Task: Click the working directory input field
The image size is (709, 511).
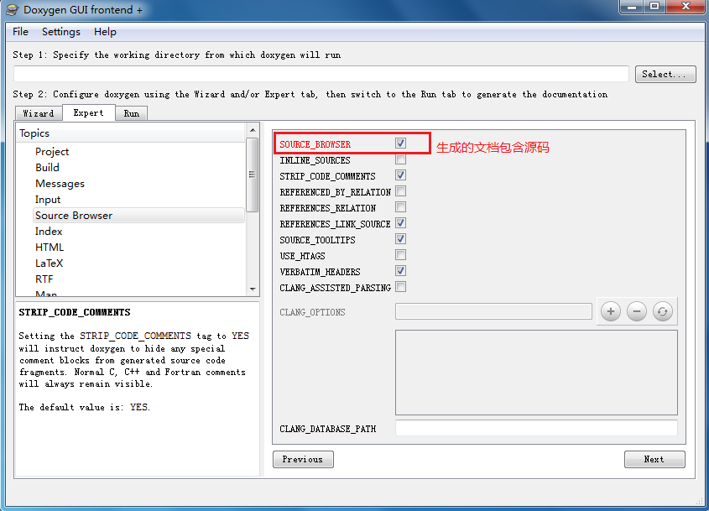Action: [x=321, y=74]
